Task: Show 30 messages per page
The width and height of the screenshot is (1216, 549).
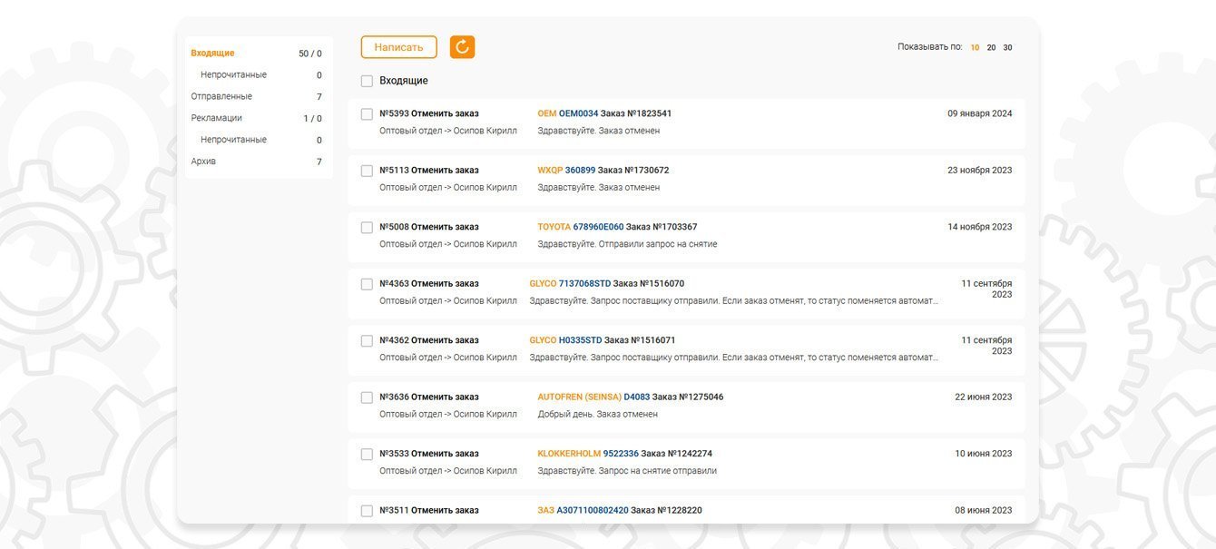Action: tap(1007, 47)
